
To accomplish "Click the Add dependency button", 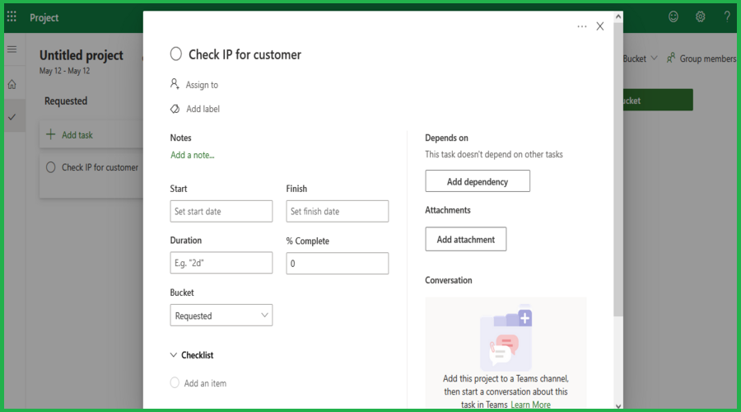I will pos(478,181).
